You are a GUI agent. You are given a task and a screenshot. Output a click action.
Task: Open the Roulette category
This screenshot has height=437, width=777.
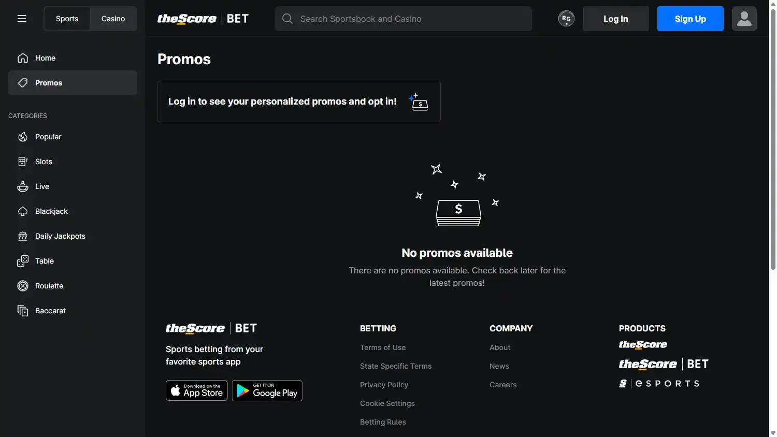73,286
